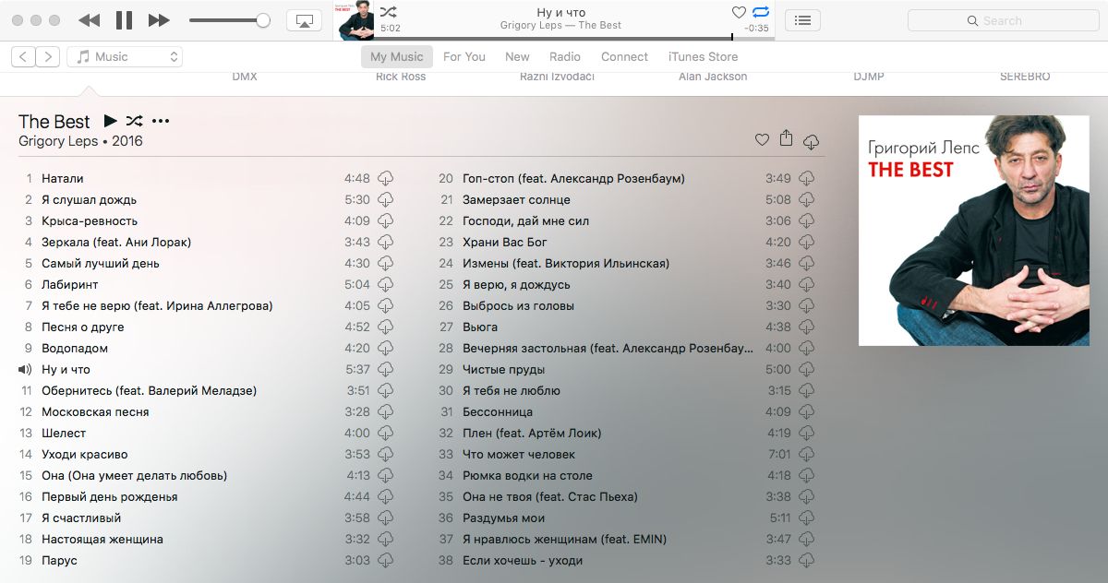
Task: Open the For You tab
Action: pos(464,57)
